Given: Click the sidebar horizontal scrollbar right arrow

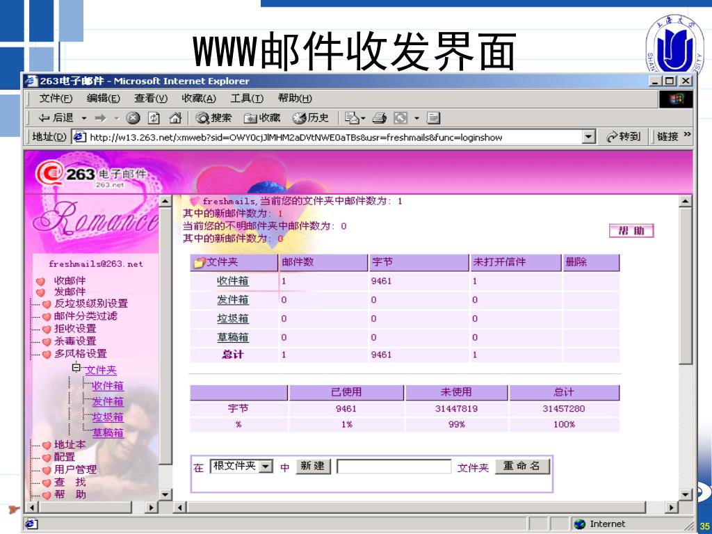Looking at the screenshot, I should [x=151, y=507].
